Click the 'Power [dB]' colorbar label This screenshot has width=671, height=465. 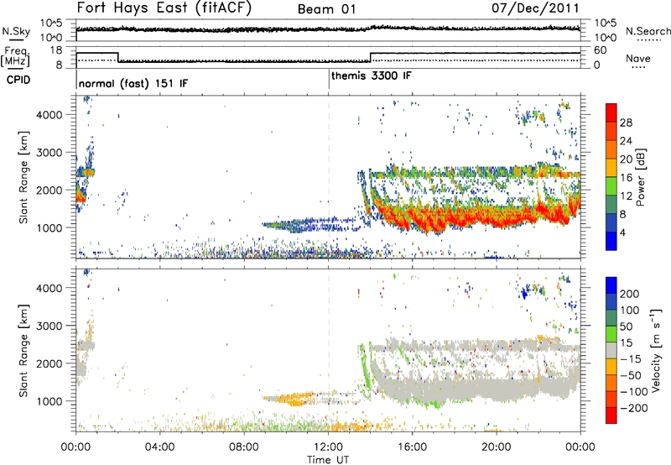point(640,177)
